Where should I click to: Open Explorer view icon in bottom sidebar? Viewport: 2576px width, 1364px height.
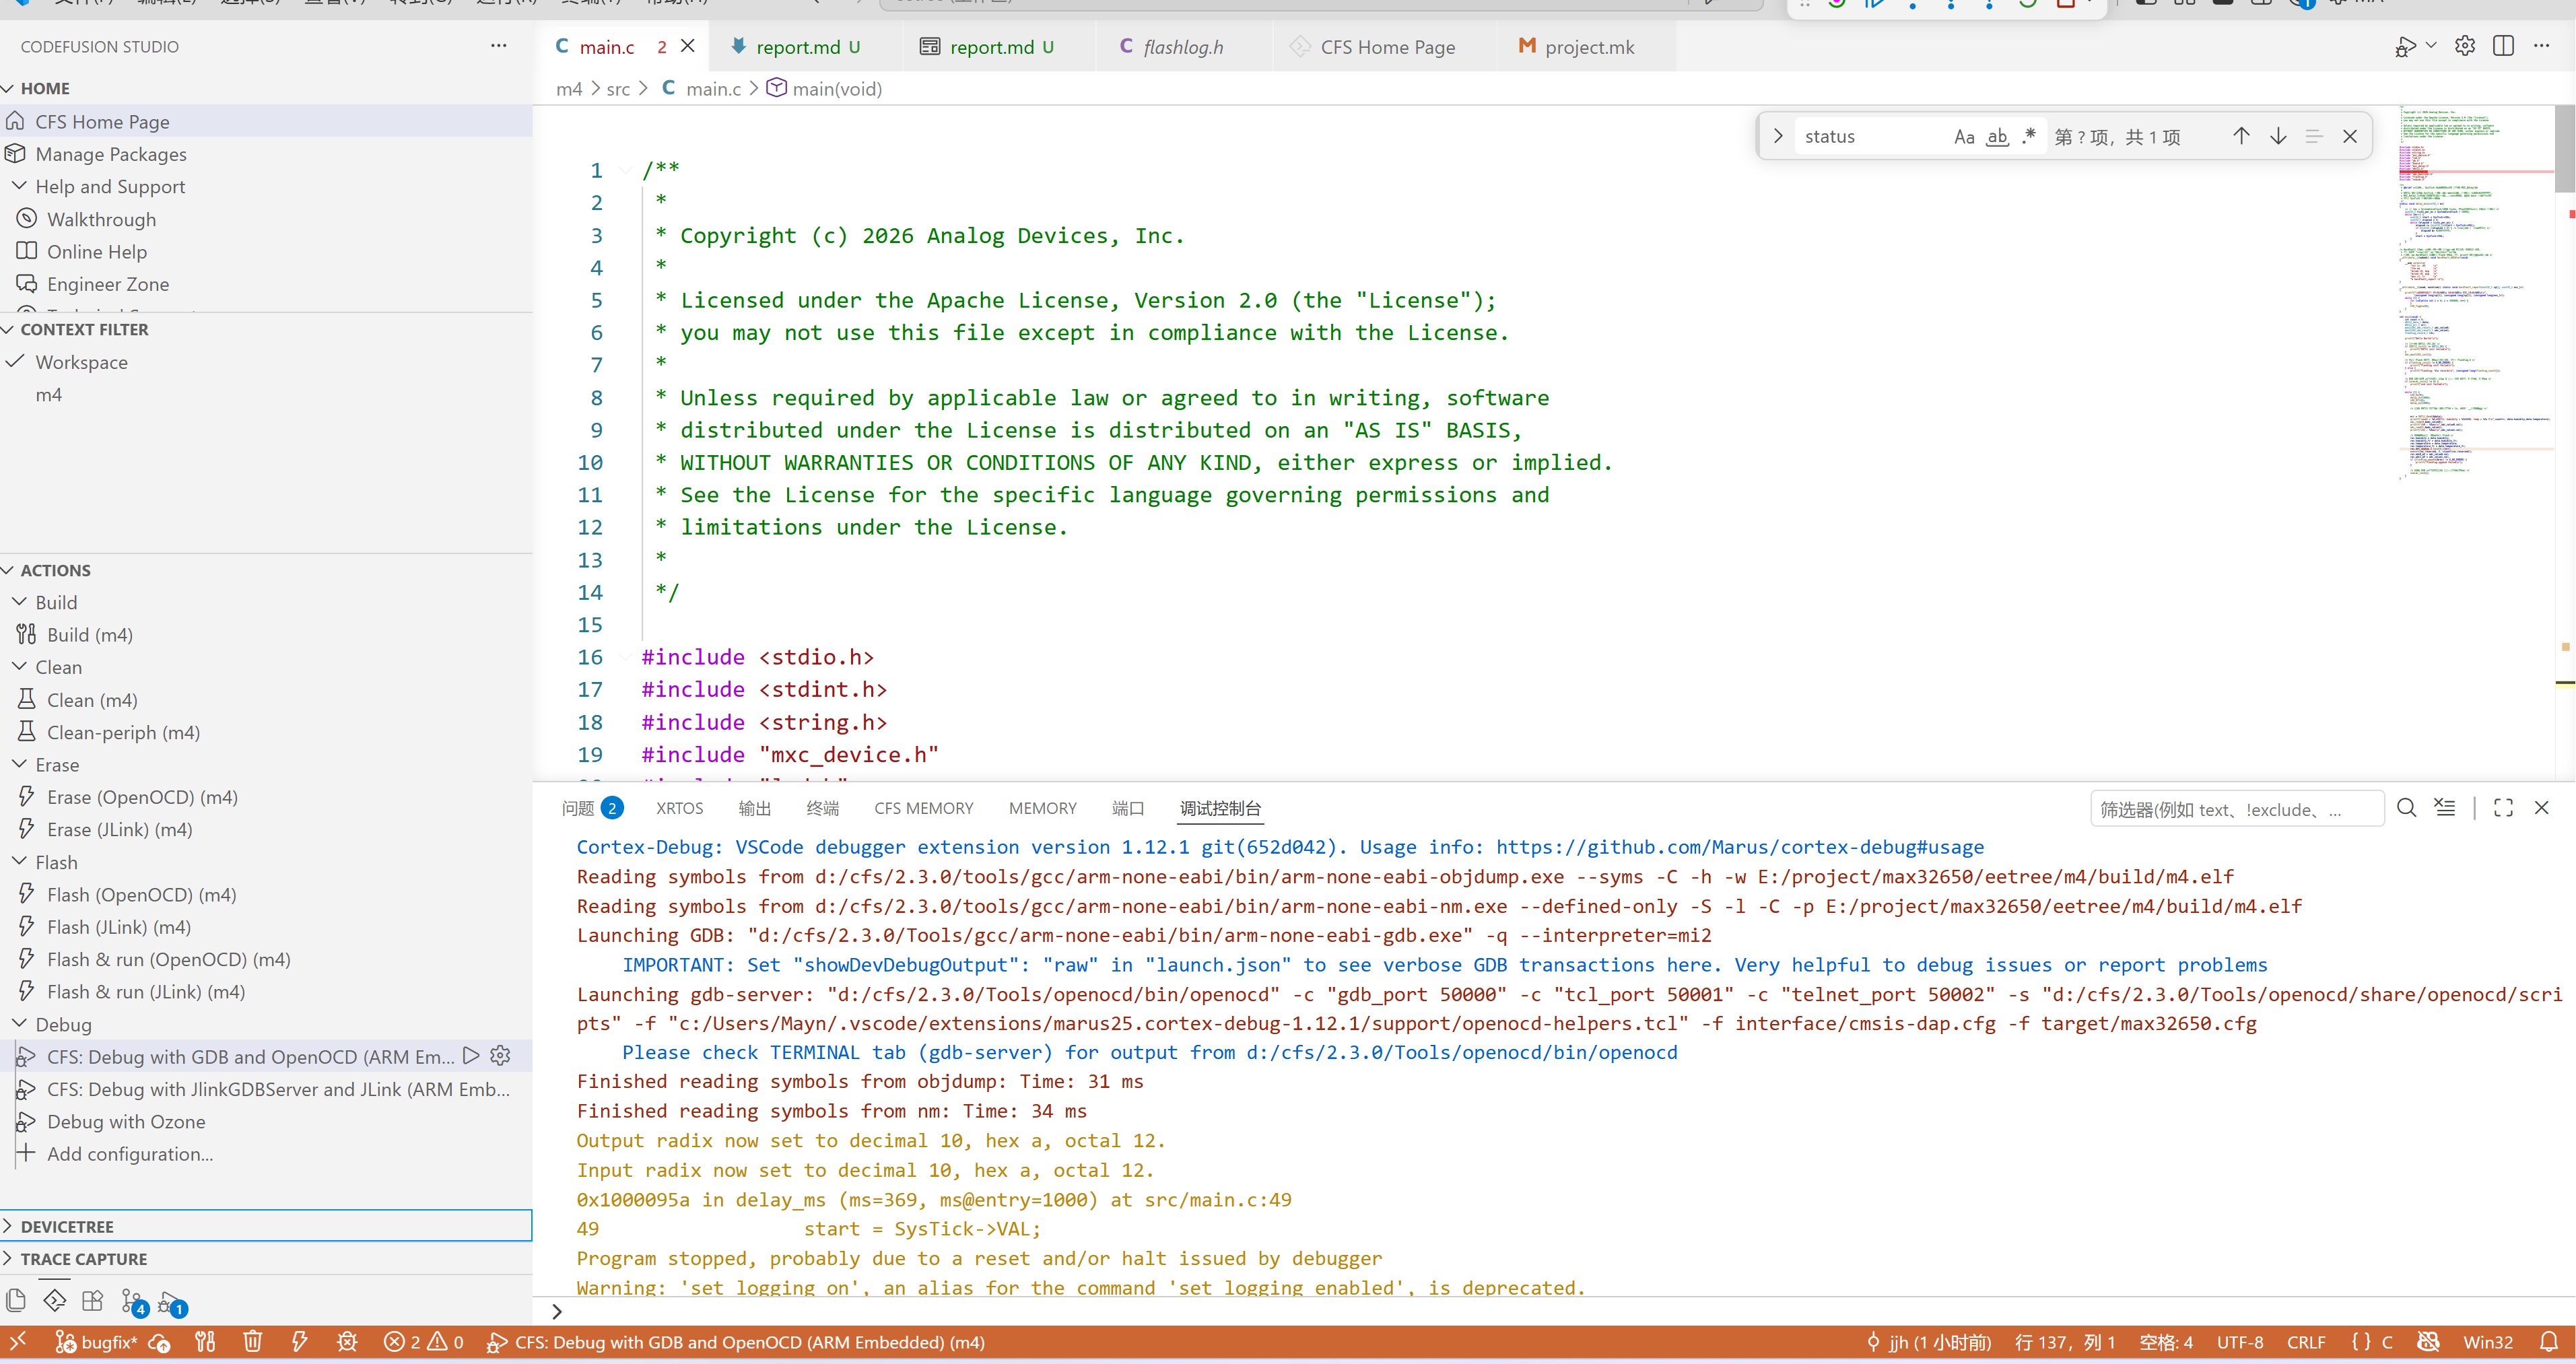pos(16,1300)
